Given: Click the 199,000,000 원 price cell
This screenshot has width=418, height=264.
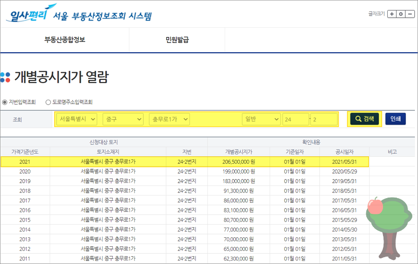Looking at the screenshot, I should (x=239, y=171).
